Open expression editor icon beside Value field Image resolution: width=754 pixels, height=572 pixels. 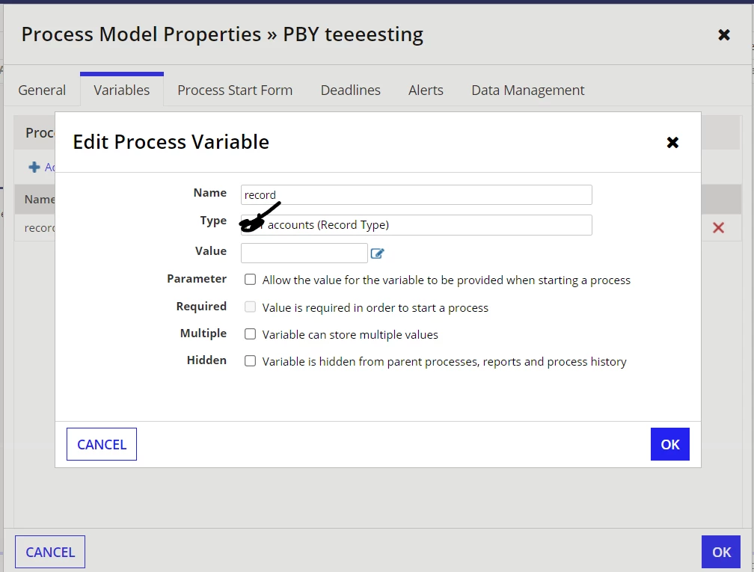point(378,253)
